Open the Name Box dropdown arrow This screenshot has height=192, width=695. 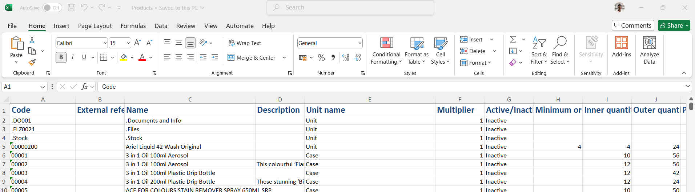tap(43, 87)
